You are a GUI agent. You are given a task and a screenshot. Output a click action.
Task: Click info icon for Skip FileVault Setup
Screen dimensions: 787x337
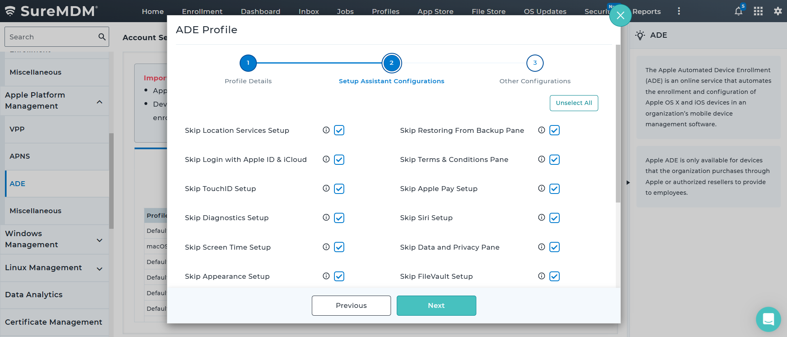(542, 276)
